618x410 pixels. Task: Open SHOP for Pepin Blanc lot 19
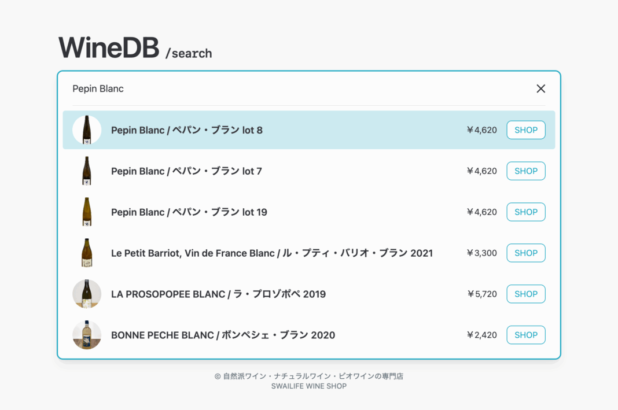click(525, 212)
